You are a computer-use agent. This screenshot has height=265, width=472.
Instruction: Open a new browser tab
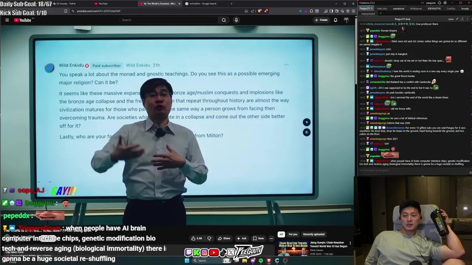click(x=232, y=4)
